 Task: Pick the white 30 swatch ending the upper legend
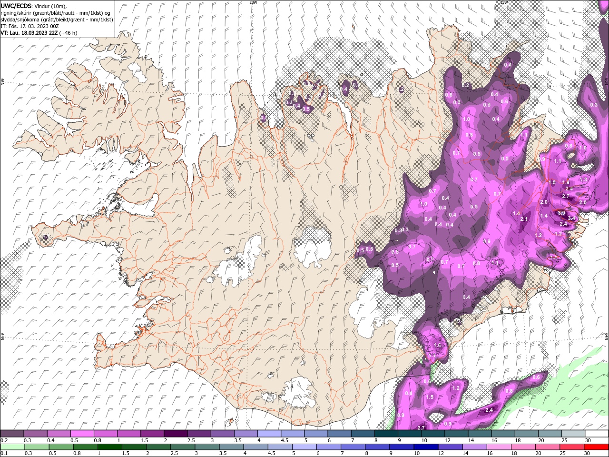597,434
